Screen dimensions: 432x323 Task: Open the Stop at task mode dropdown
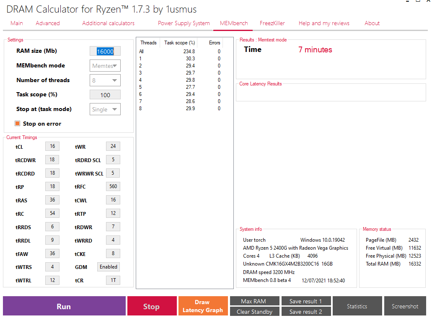(105, 109)
